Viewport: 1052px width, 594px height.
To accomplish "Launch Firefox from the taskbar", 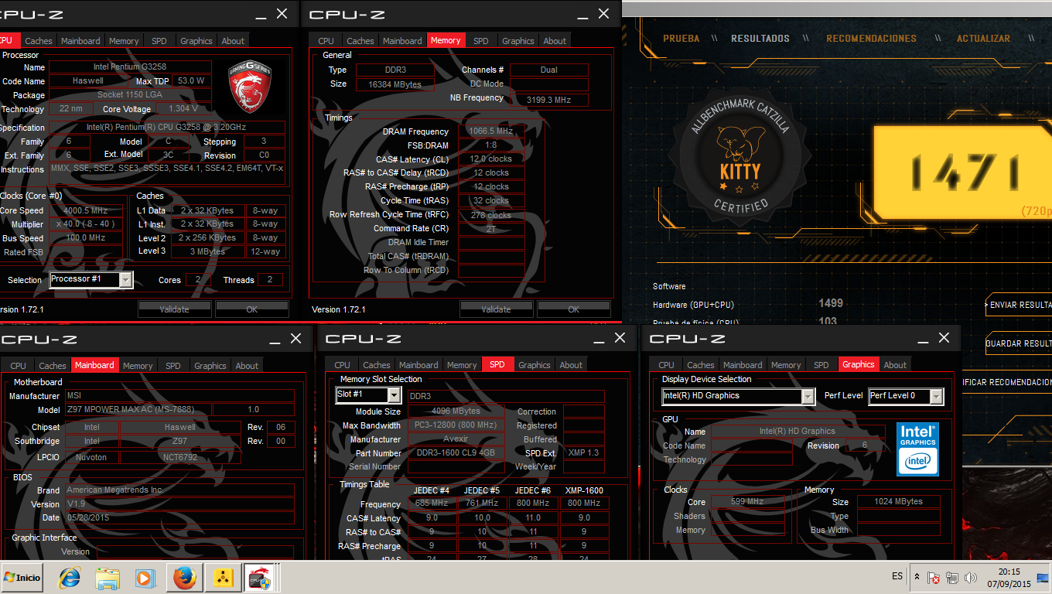I will click(x=184, y=578).
